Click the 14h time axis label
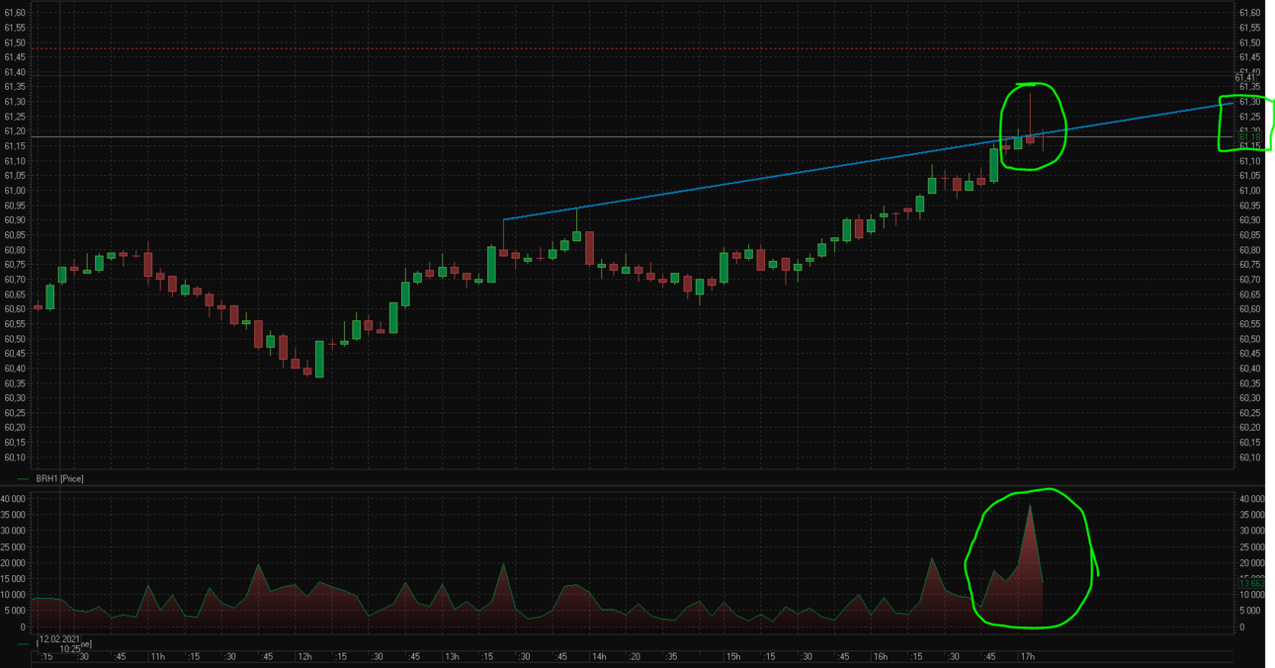The image size is (1275, 668). (x=599, y=656)
